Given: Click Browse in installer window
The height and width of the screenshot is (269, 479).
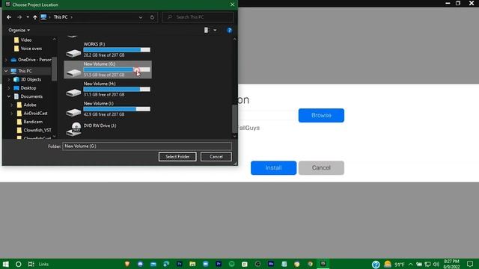Looking at the screenshot, I should tap(321, 115).
